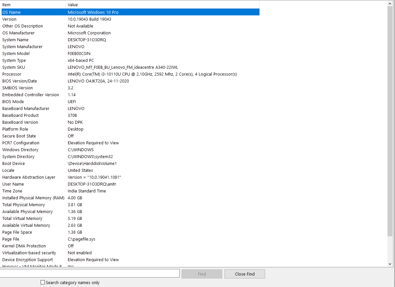Click the value Not enabled
This screenshot has height=287, width=395.
80,253
